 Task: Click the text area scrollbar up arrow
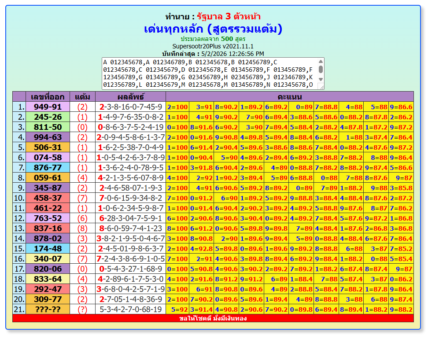point(321,61)
